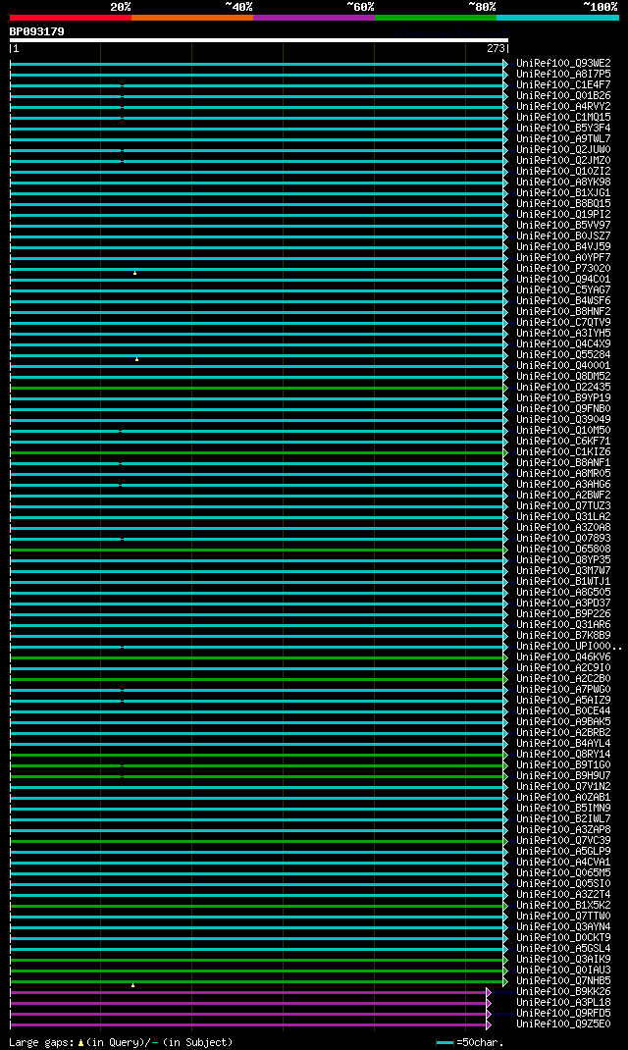628x1050 pixels.
Task: Click the end position label 273
Action: pyautogui.click(x=497, y=48)
